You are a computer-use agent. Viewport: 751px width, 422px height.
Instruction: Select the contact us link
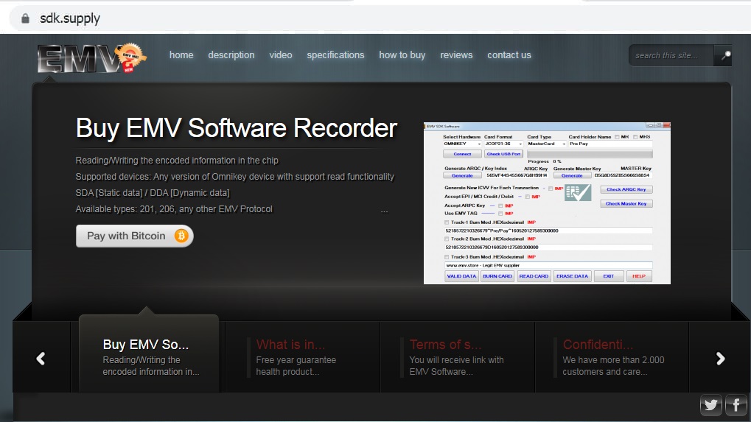(509, 55)
